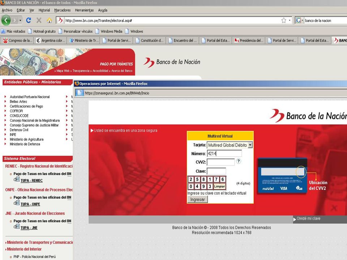Click the Número card input field

pos(224,153)
